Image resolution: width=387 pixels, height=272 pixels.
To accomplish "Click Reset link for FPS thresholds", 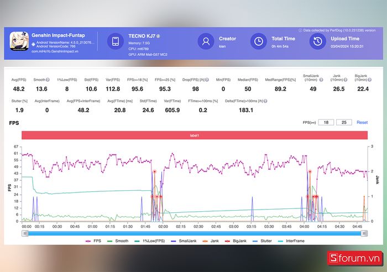I will (362, 122).
